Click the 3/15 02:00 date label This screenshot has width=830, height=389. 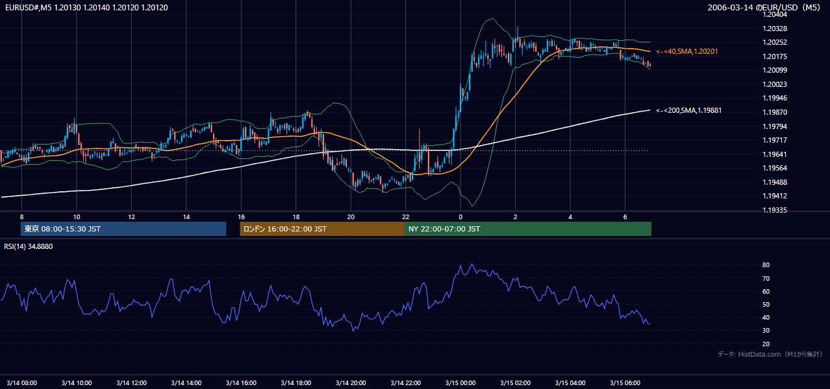515,383
